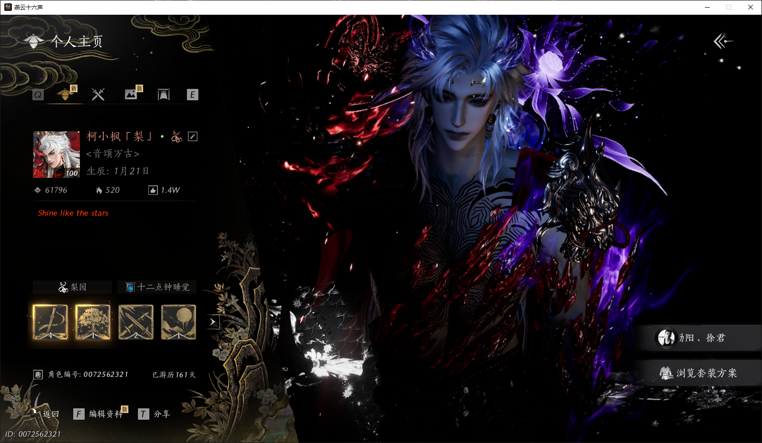Minimize the game window
This screenshot has width=762, height=443.
(x=707, y=7)
